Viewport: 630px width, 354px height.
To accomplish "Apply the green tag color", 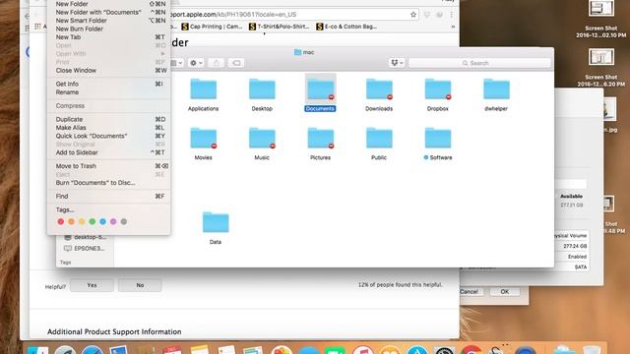I will click(x=92, y=221).
